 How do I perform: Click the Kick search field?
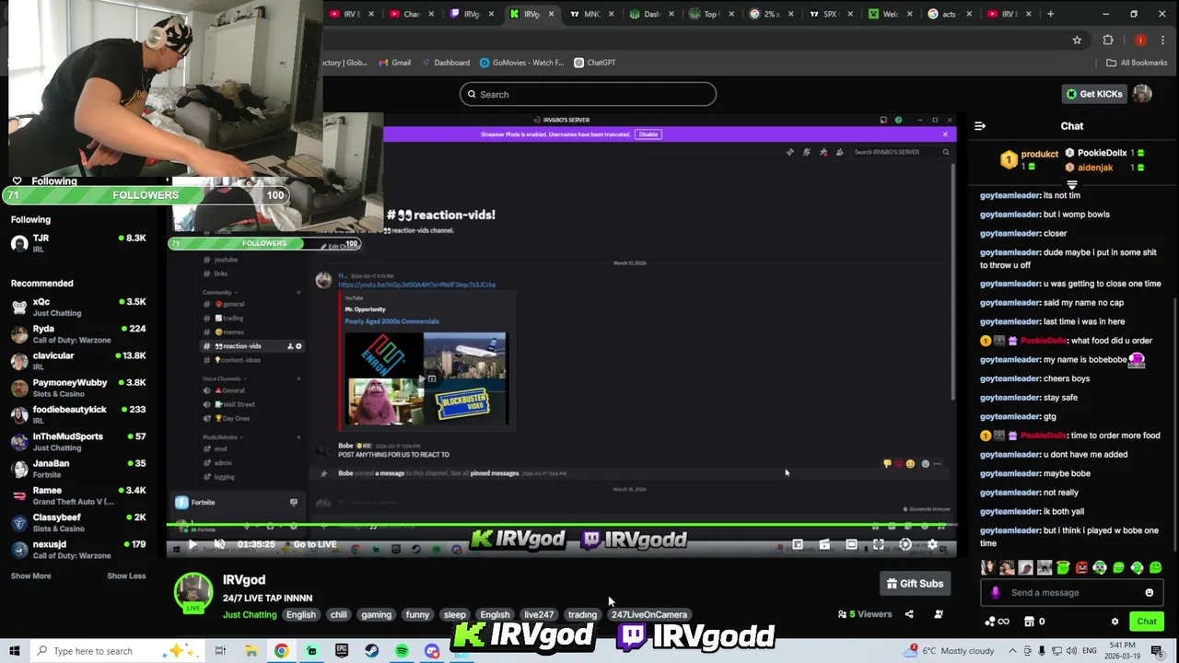pyautogui.click(x=588, y=94)
